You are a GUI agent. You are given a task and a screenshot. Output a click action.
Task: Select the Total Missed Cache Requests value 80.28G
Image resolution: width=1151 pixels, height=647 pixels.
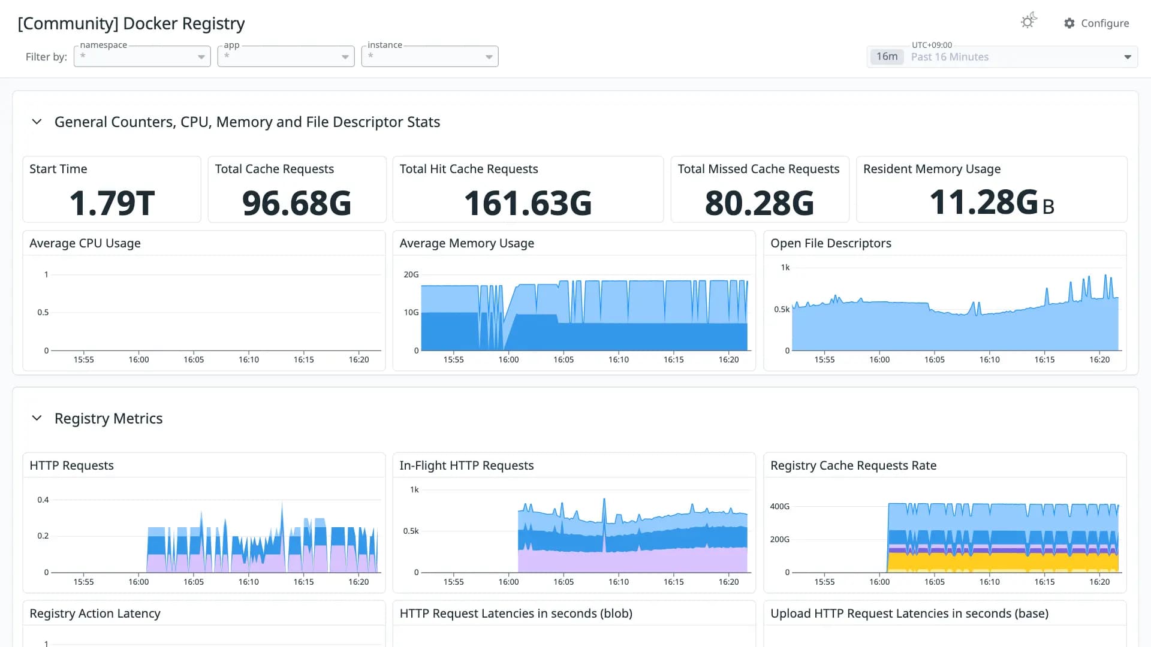click(760, 202)
